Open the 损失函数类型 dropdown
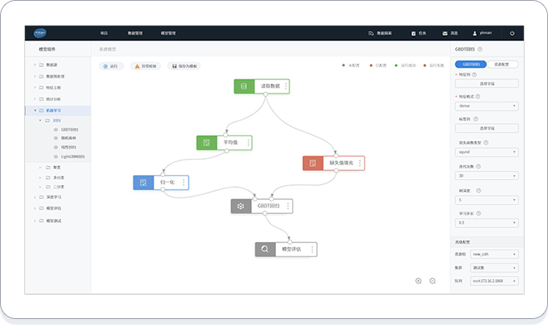 coord(486,152)
